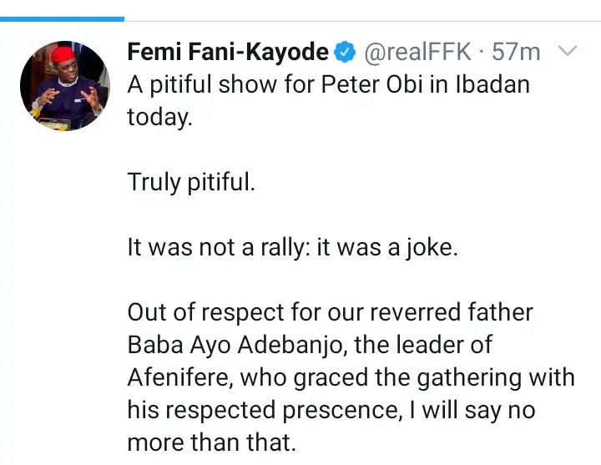This screenshot has width=601, height=465.
Task: Visit the @realFFK handle
Action: (417, 52)
